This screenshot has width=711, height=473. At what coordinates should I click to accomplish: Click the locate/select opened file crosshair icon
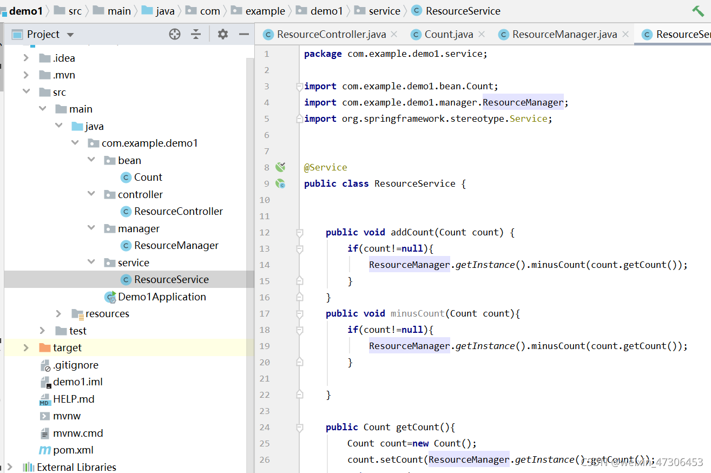[x=175, y=34]
